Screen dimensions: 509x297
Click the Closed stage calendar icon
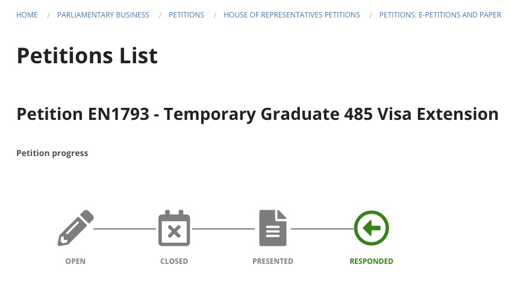[174, 228]
